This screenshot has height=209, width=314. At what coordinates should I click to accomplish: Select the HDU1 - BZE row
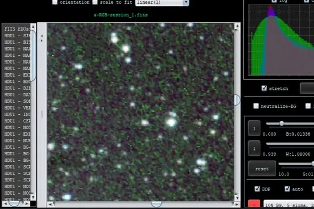[17, 88]
